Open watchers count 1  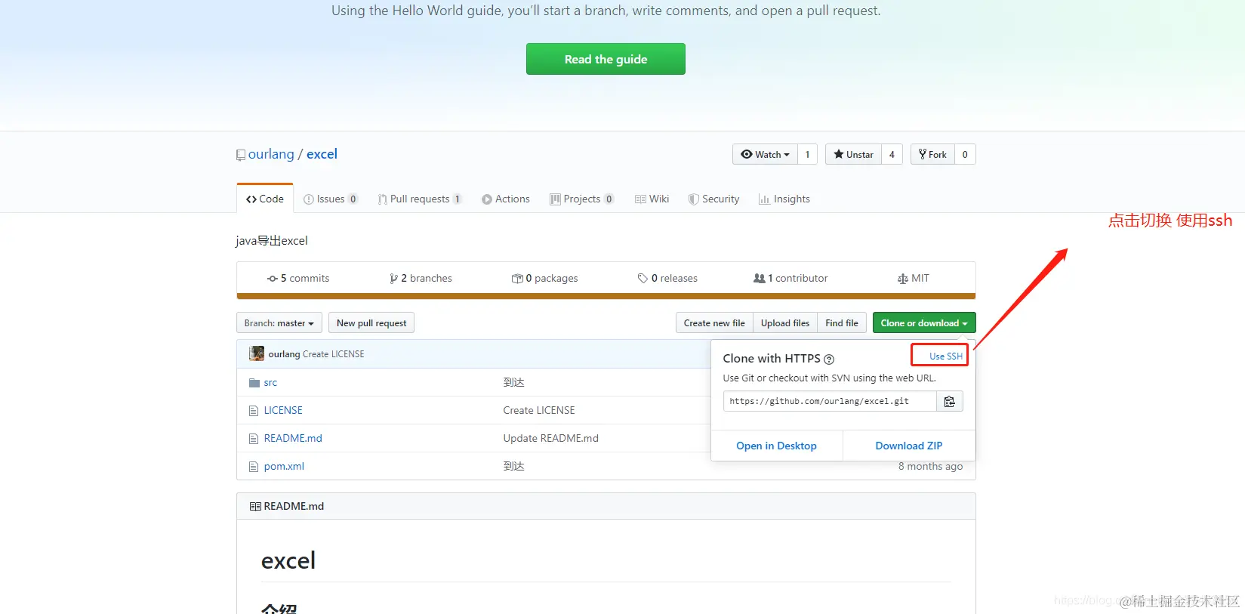tap(807, 154)
